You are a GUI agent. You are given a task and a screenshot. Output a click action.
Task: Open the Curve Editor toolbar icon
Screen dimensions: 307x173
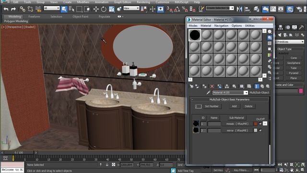(x=273, y=9)
